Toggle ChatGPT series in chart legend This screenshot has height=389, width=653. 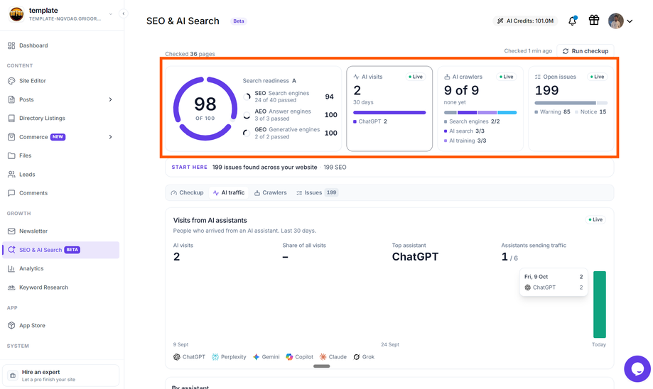click(x=190, y=357)
